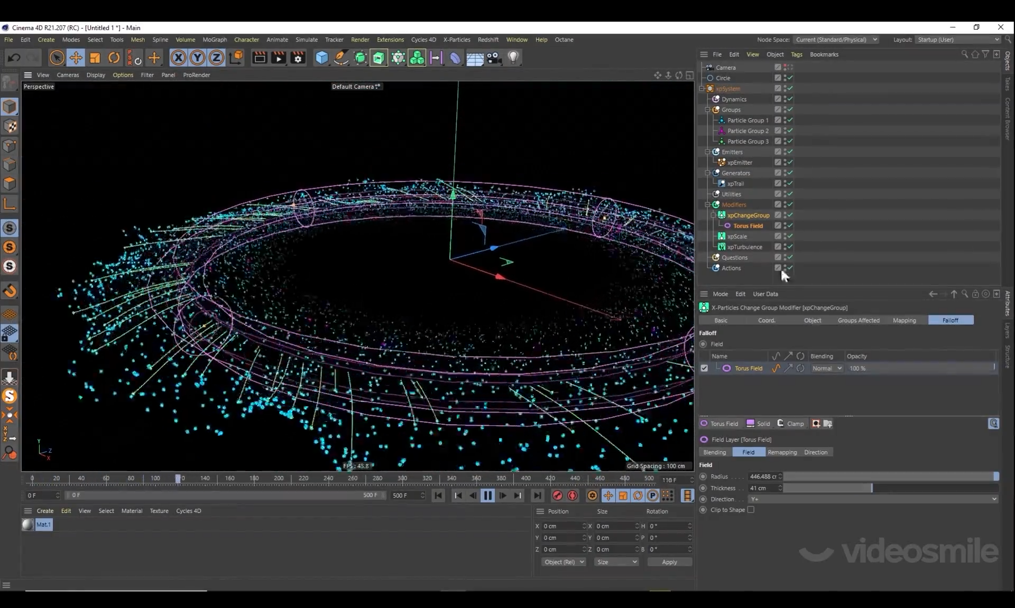Screen dimensions: 1015x608
Task: Click the Record Active Objects button
Action: click(557, 495)
